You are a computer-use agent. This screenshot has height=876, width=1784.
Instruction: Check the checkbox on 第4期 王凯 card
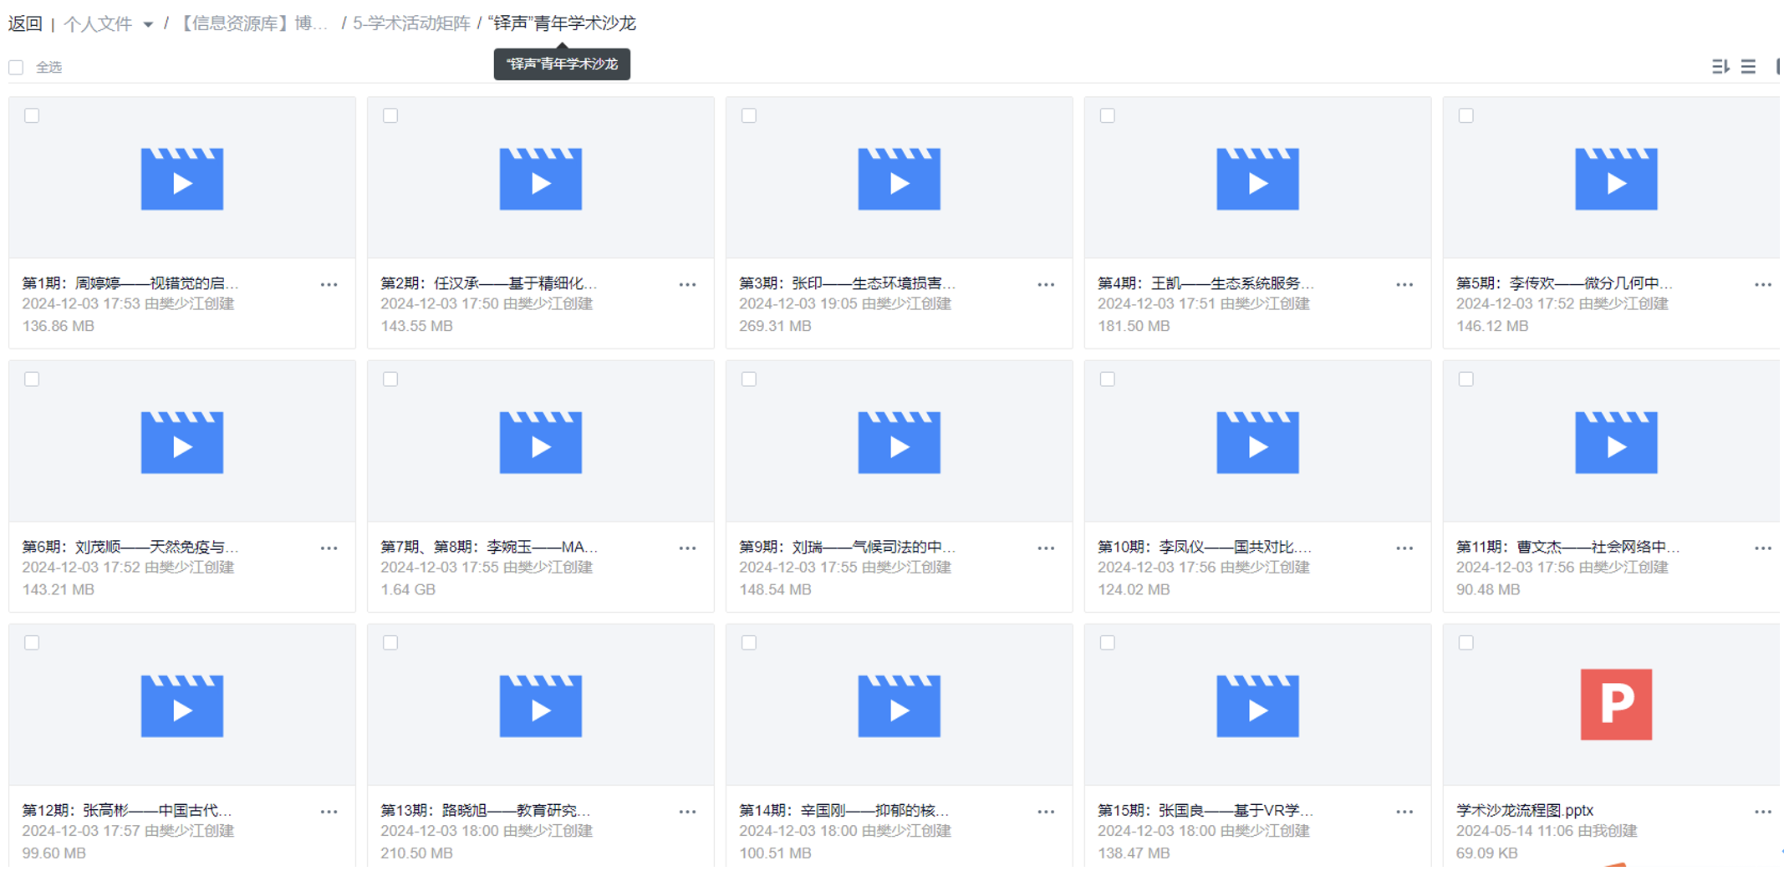(1107, 115)
